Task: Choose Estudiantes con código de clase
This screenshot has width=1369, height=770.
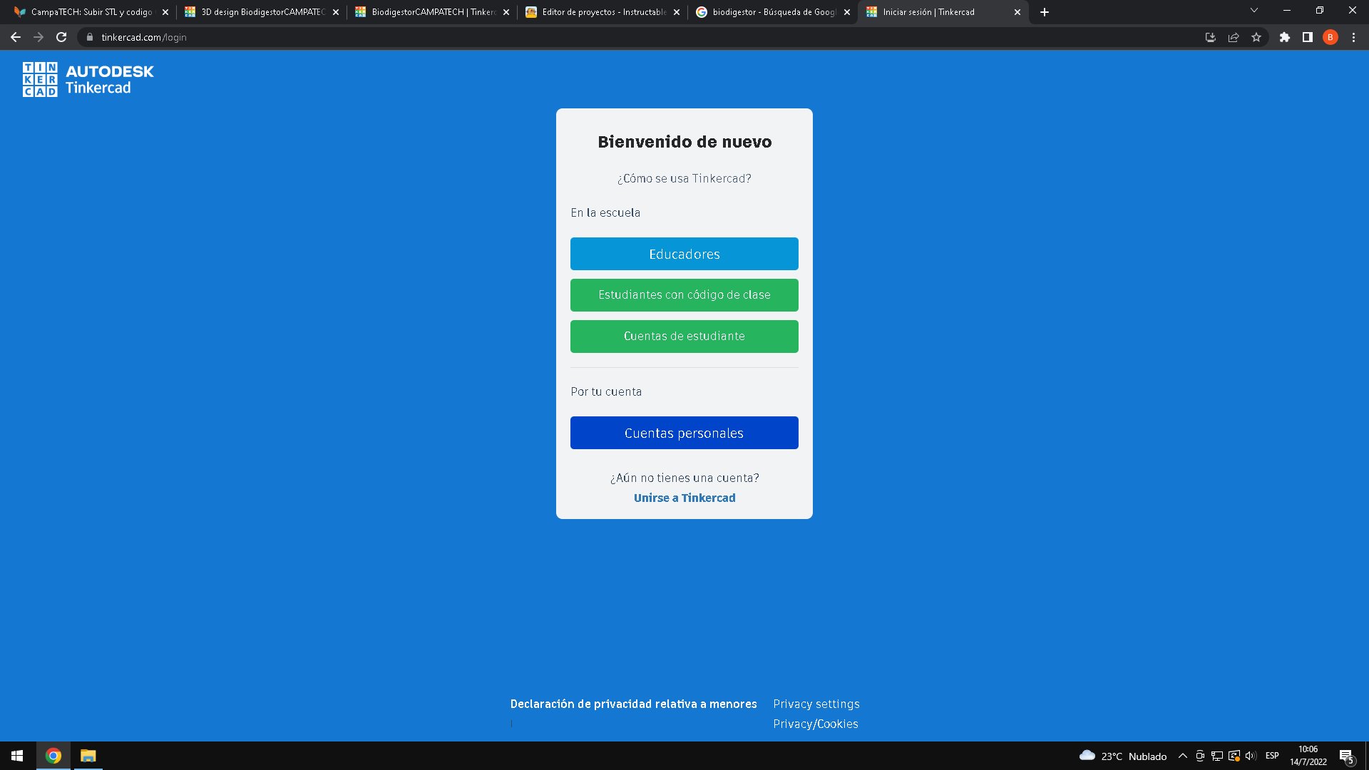Action: [684, 295]
